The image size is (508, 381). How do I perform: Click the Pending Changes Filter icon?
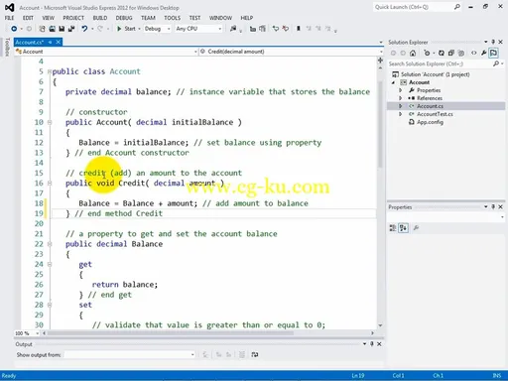[427, 53]
